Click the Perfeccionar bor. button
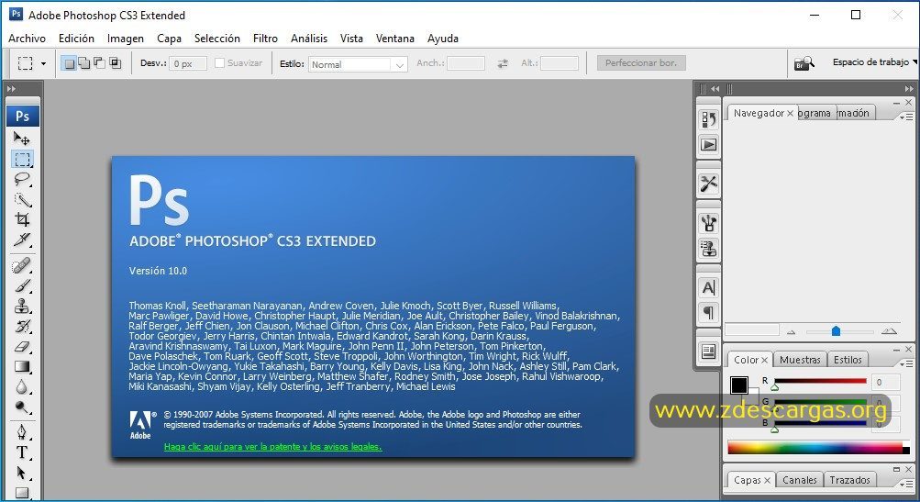Viewport: 920px width, 502px height. (x=641, y=62)
